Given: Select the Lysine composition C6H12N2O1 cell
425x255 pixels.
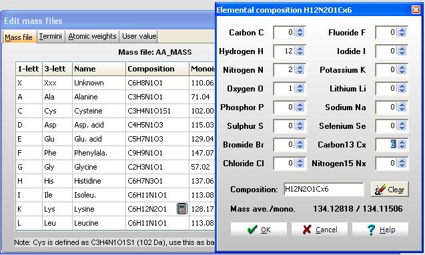Looking at the screenshot, I should click(x=157, y=209).
